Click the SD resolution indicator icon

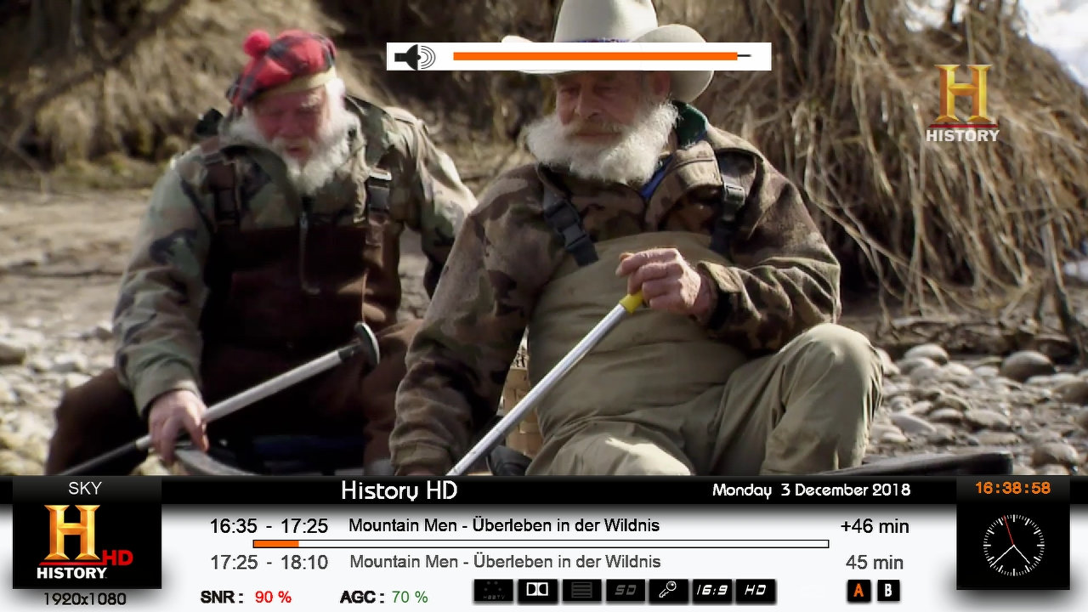click(625, 591)
